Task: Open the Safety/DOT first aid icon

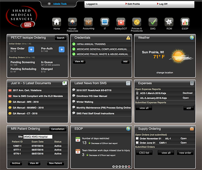Action: click(121, 22)
